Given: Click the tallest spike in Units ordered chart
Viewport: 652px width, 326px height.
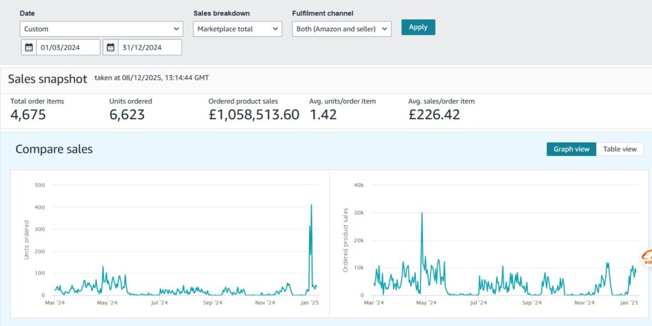Looking at the screenshot, I should [311, 206].
